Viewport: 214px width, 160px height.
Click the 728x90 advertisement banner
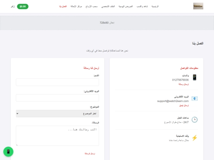tap(107, 23)
